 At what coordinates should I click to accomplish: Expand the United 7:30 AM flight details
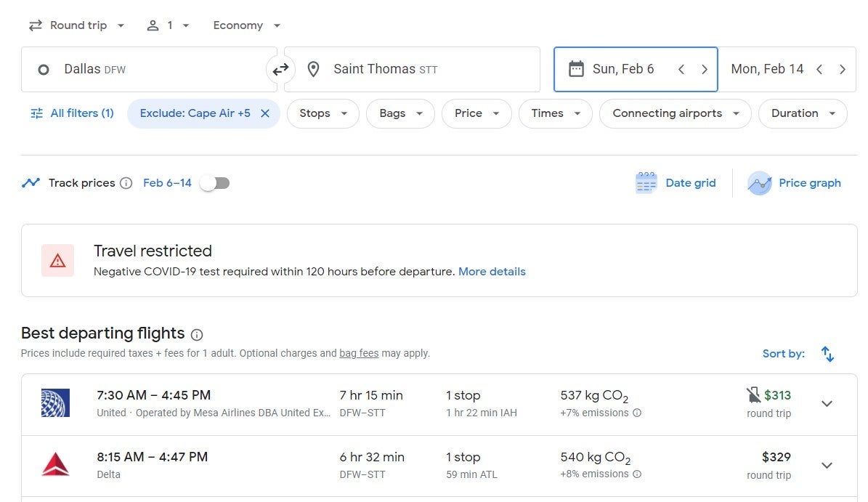click(x=827, y=404)
